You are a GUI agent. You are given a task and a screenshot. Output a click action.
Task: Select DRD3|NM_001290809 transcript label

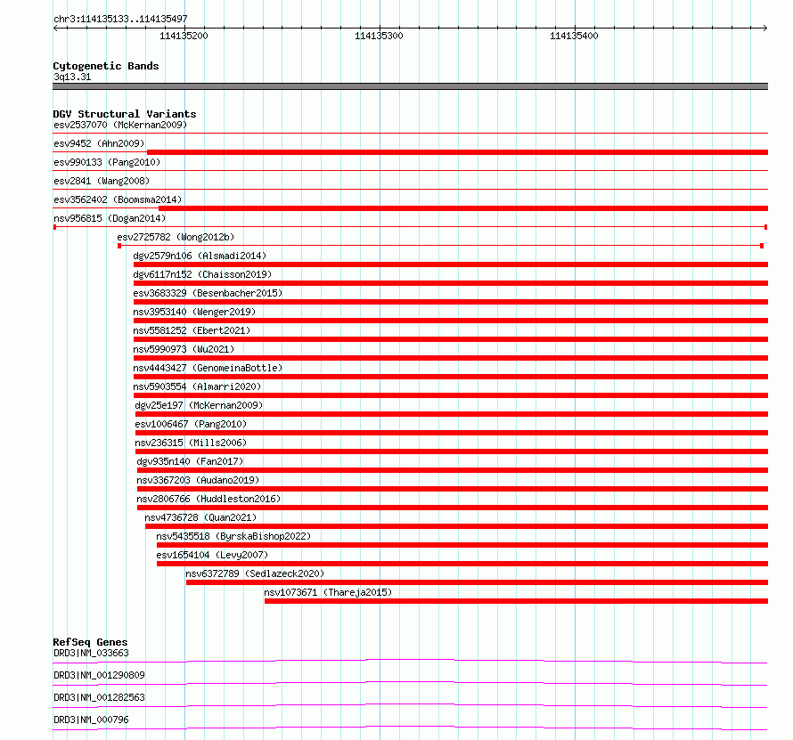pos(99,675)
